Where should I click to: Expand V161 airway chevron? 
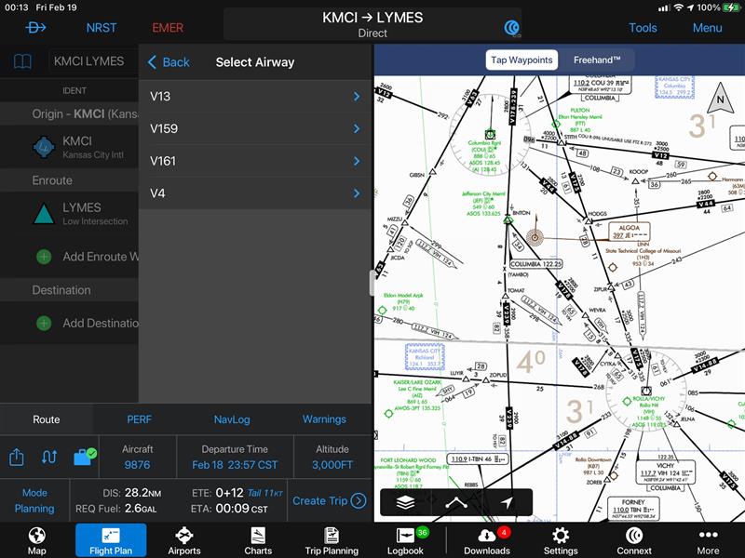357,161
